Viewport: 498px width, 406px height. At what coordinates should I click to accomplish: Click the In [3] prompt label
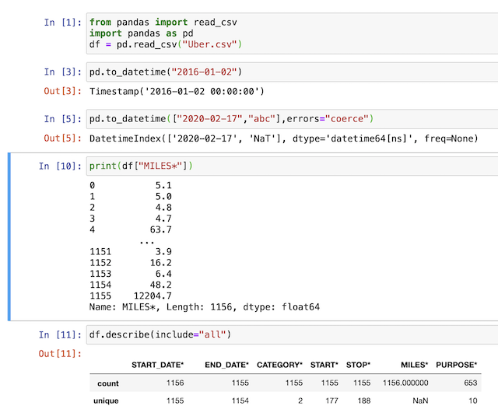62,72
